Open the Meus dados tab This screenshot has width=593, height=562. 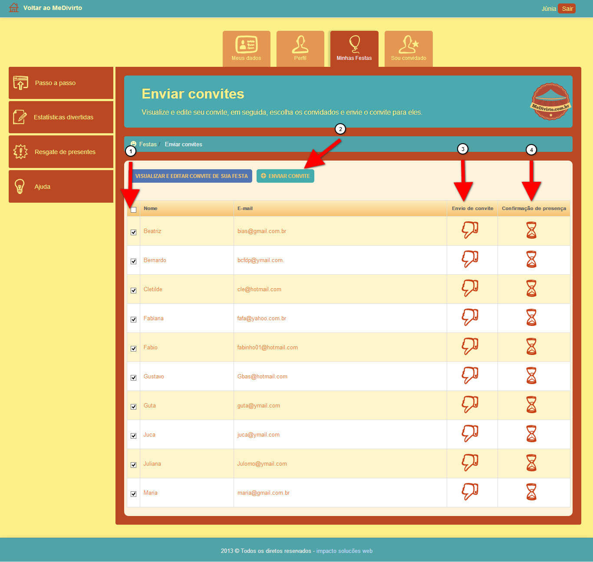point(247,49)
